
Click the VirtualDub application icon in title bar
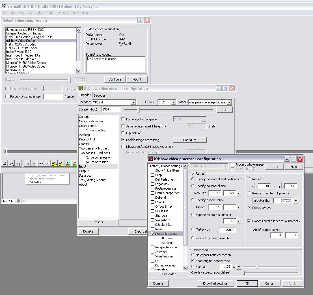point(4,6)
